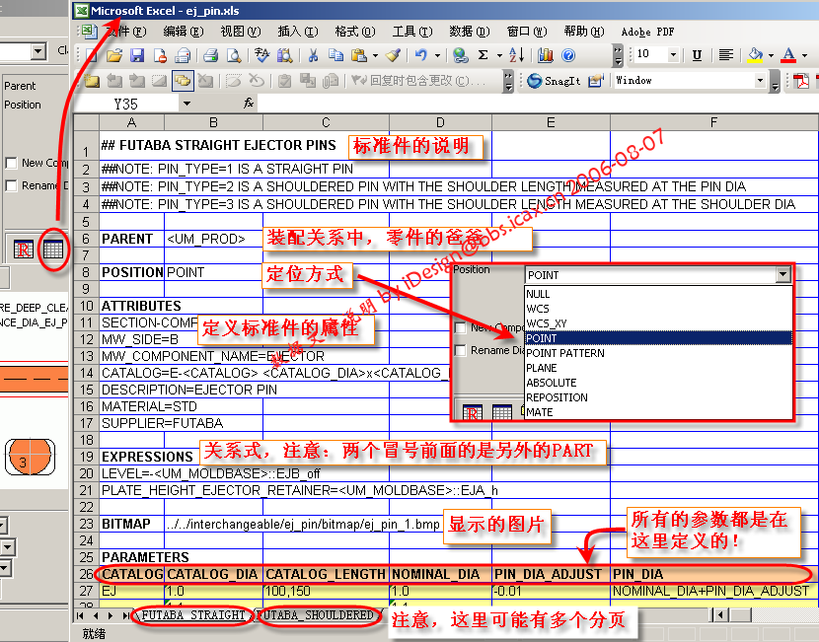Image resolution: width=819 pixels, height=642 pixels.
Task: Select the cell containing <UM_PROD>
Action: (x=213, y=239)
